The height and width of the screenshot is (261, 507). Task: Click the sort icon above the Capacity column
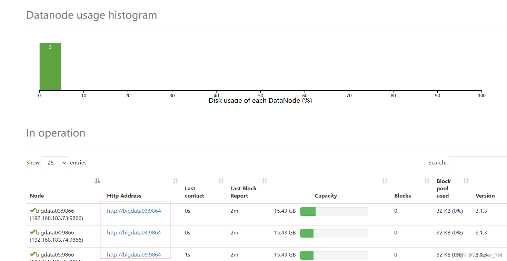(384, 180)
